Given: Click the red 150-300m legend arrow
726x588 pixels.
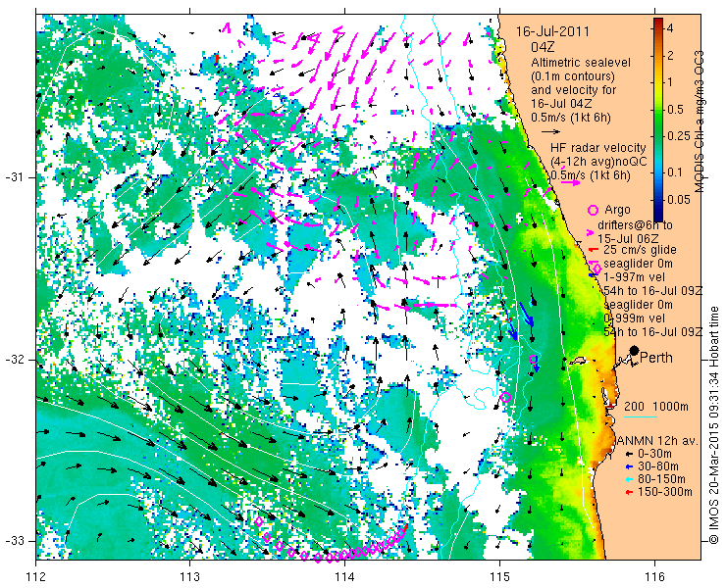Looking at the screenshot, I should coord(629,492).
